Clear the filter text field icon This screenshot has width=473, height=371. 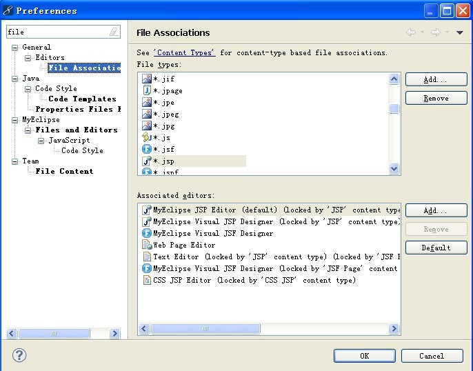tap(114, 32)
